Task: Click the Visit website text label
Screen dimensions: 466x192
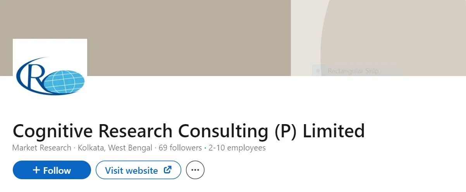Action: point(131,171)
